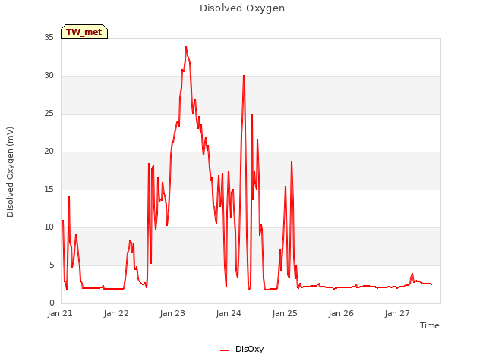Click the Jan 25 axis label

(x=285, y=313)
